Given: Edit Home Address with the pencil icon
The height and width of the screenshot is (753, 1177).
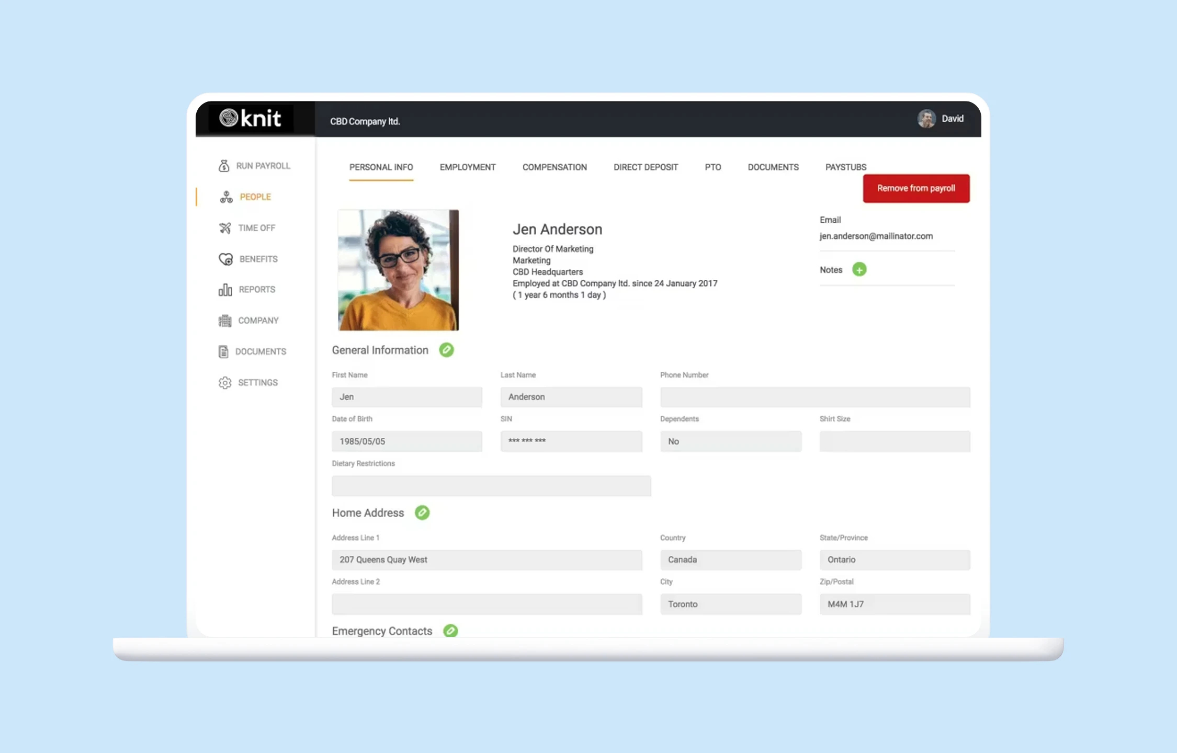Looking at the screenshot, I should tap(423, 513).
